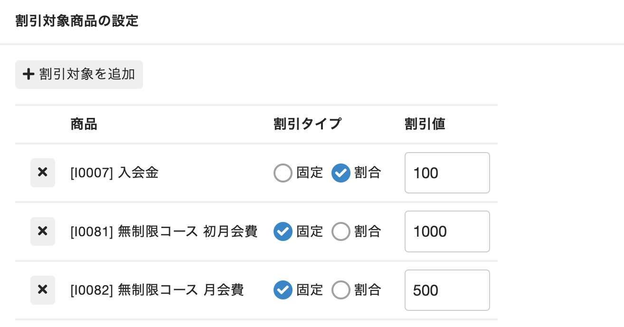Delete the 無制限コース 初月会費 row
The image size is (624, 327).
(43, 231)
